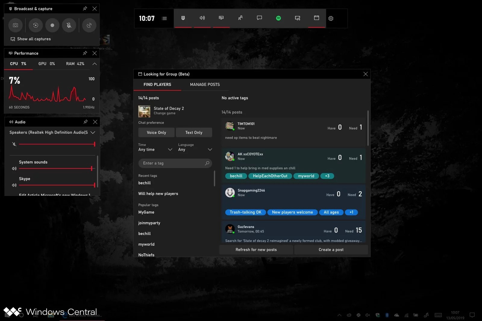Adjust the System sounds volume slider
482x321 pixels.
tap(92, 169)
